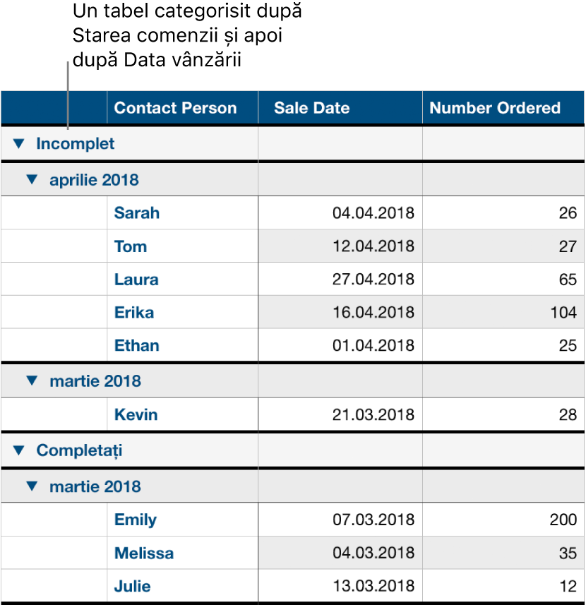The width and height of the screenshot is (586, 605).
Task: Select Laura in the Contact Person column
Action: pyautogui.click(x=136, y=279)
